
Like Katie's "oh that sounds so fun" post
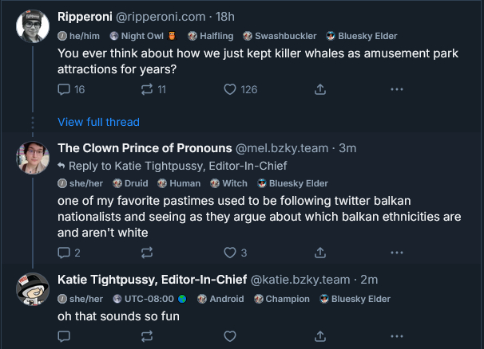[230, 336]
